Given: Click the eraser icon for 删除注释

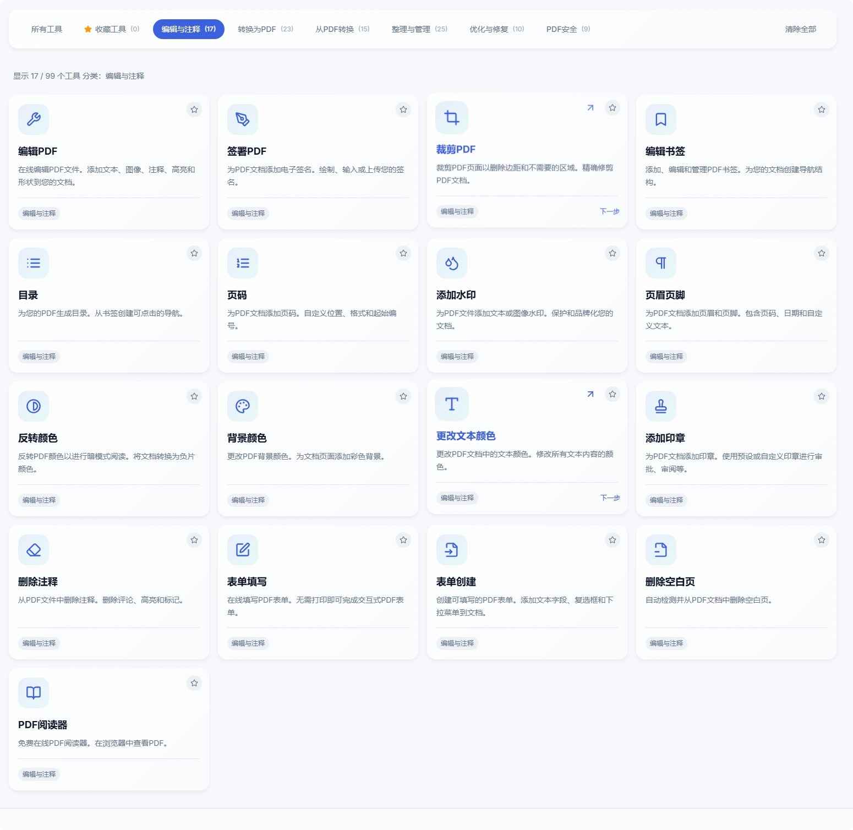Looking at the screenshot, I should (x=34, y=550).
